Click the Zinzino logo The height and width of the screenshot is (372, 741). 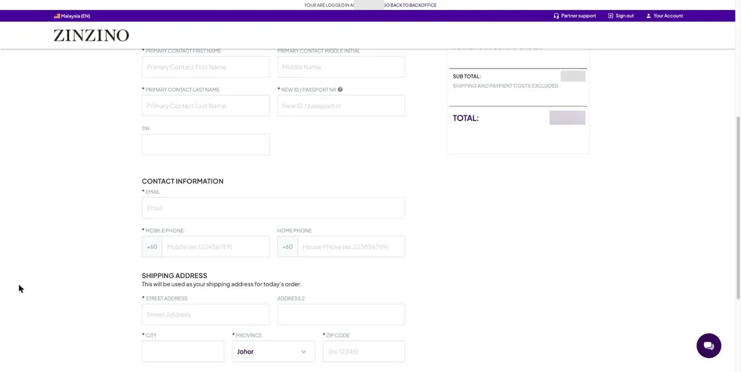pyautogui.click(x=91, y=35)
